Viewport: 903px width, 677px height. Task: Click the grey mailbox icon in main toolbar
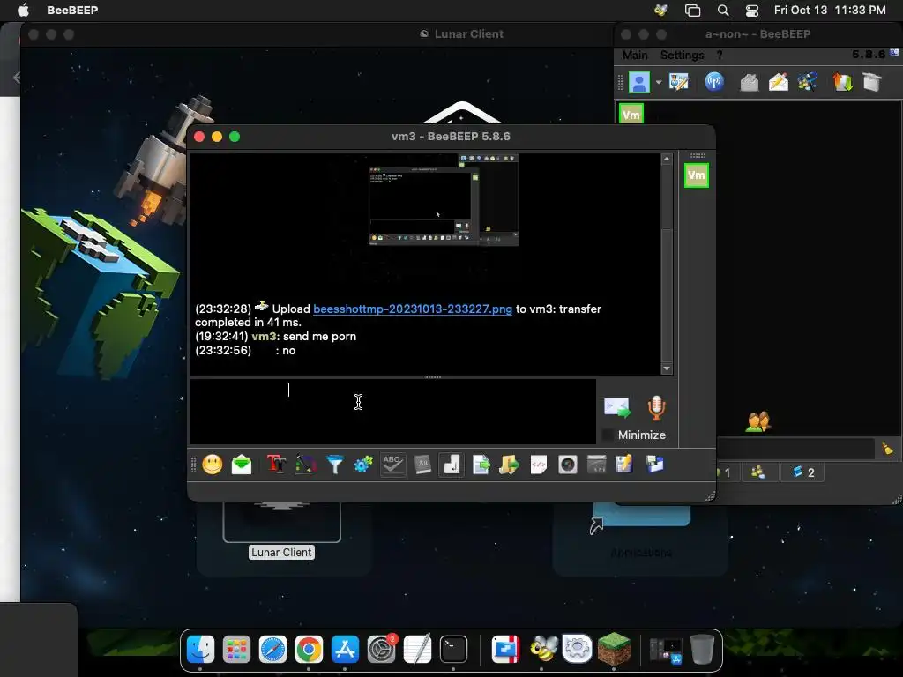(750, 82)
